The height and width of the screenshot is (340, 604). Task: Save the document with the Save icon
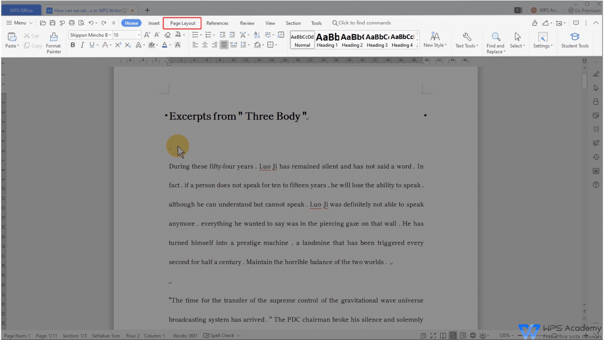pyautogui.click(x=52, y=23)
